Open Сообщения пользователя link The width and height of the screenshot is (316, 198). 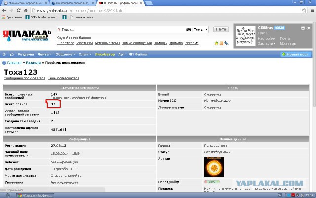(x=25, y=78)
